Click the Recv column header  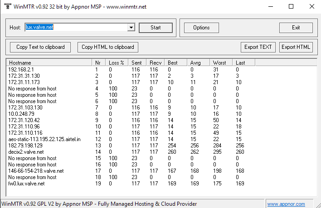point(156,63)
